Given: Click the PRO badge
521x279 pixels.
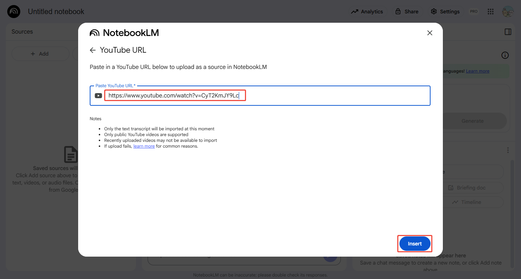Looking at the screenshot, I should pyautogui.click(x=474, y=12).
